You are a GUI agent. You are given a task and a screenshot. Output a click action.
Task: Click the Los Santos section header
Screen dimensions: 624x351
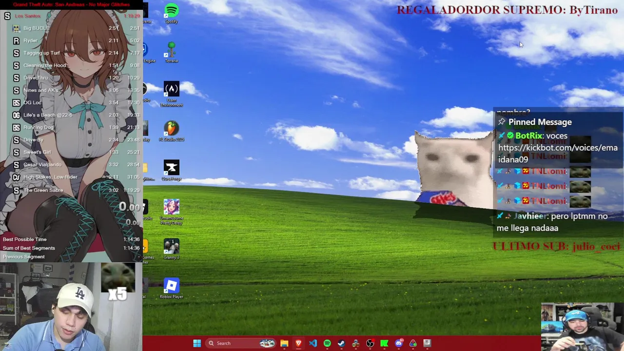point(71,16)
